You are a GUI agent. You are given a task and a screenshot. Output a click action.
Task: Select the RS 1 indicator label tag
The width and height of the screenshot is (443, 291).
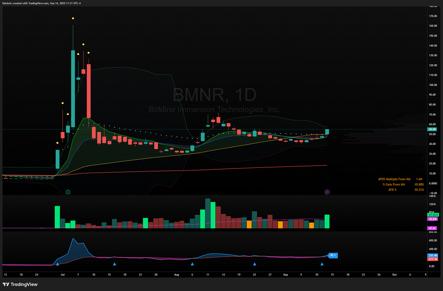tap(333, 255)
